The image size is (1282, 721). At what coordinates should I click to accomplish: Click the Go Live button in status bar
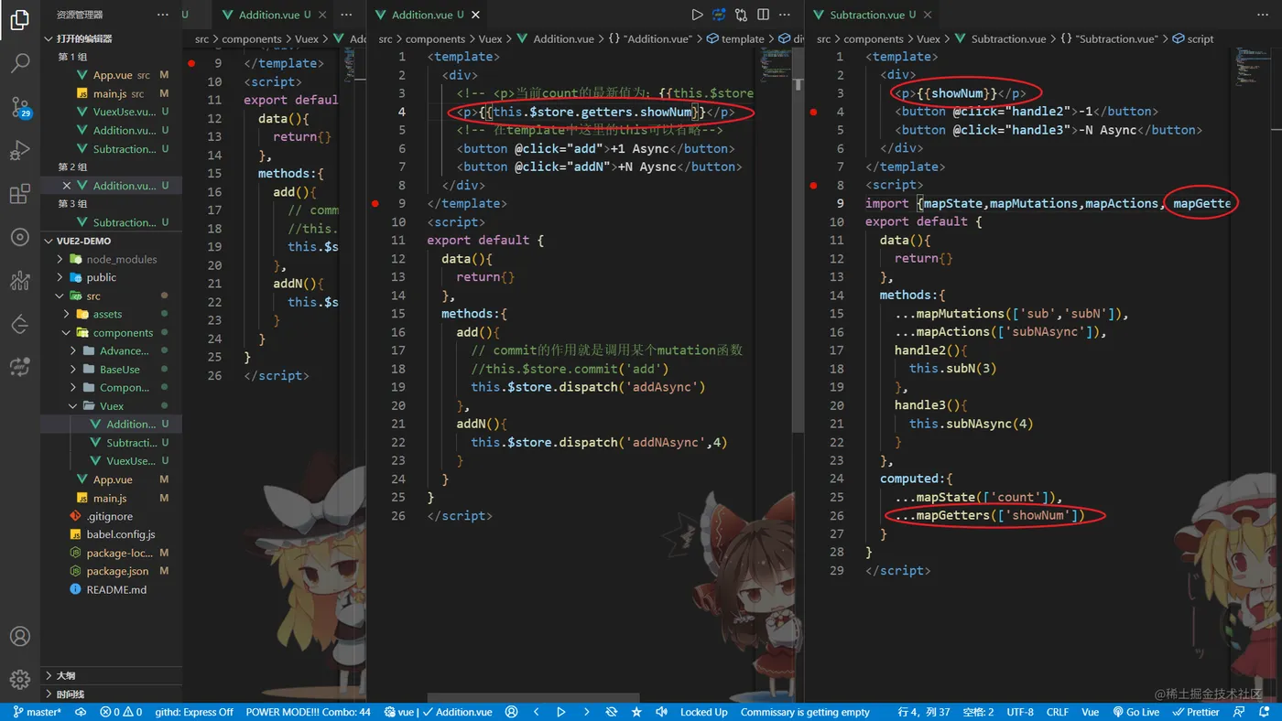[x=1136, y=712]
